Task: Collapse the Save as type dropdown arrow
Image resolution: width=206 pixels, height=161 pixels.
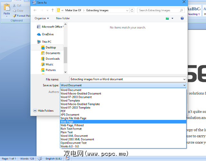Action: pyautogui.click(x=184, y=85)
